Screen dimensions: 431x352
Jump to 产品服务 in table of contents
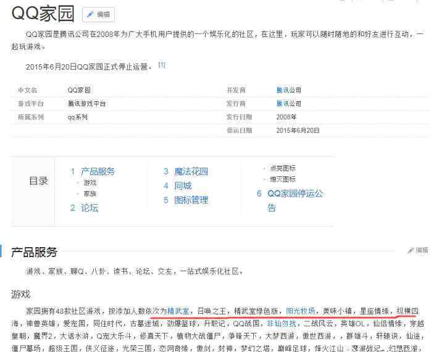click(98, 172)
